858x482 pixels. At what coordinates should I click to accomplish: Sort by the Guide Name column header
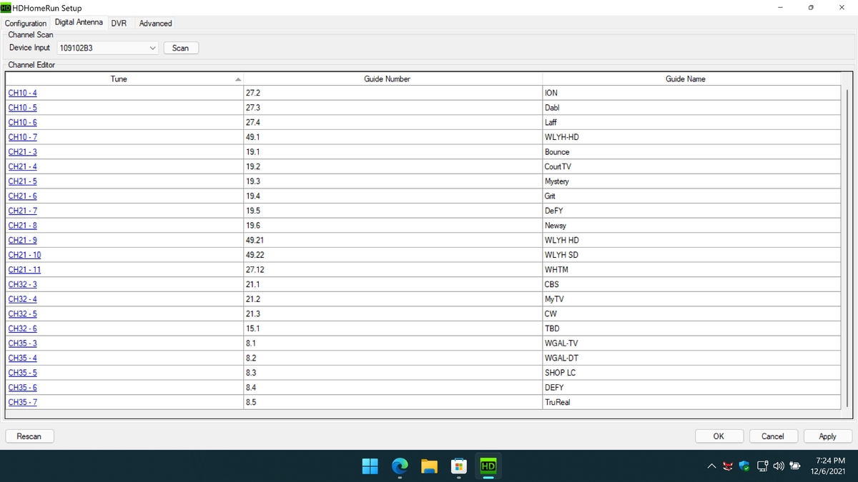pyautogui.click(x=691, y=79)
